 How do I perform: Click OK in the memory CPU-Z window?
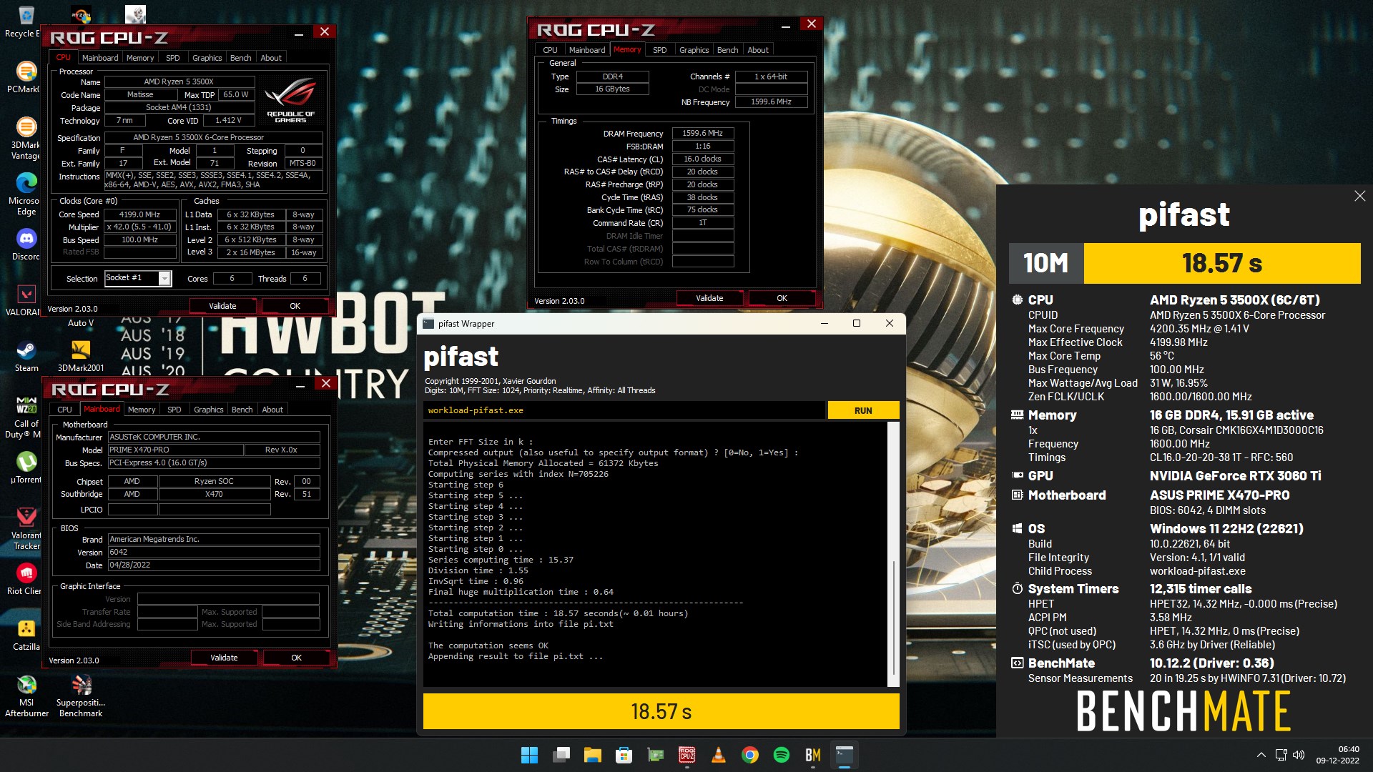tap(782, 298)
